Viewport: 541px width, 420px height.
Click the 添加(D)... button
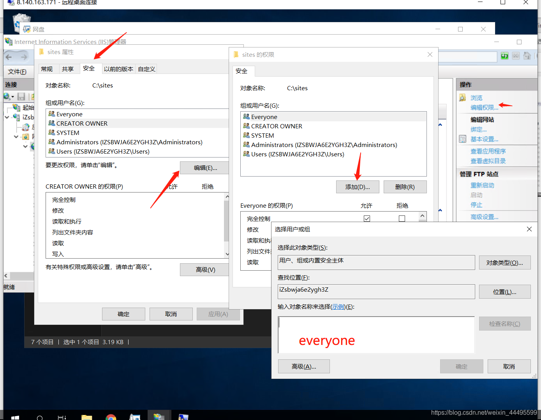pyautogui.click(x=357, y=187)
